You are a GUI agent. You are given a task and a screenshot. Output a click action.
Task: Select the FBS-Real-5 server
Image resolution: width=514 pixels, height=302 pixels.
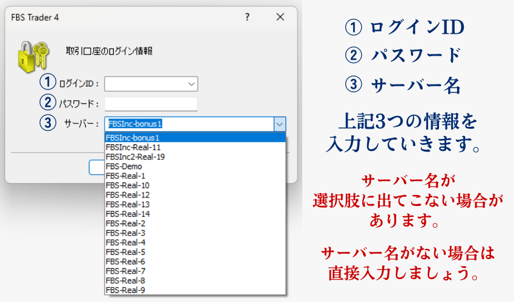(195, 252)
